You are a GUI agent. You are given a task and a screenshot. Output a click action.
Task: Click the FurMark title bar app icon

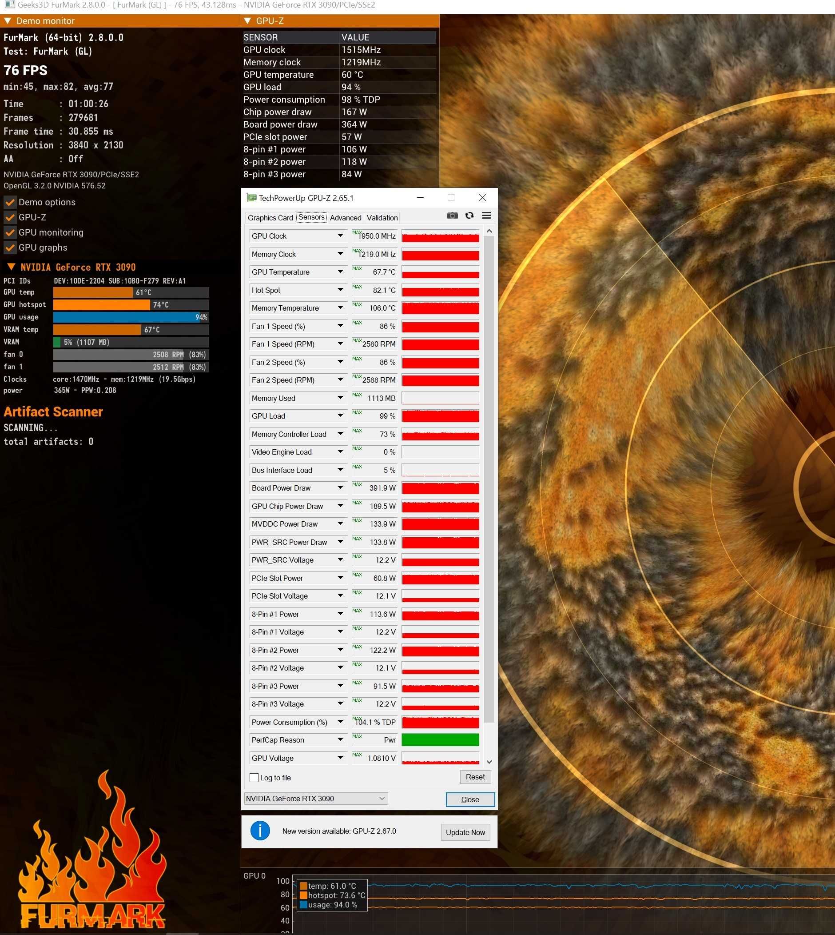pyautogui.click(x=9, y=5)
